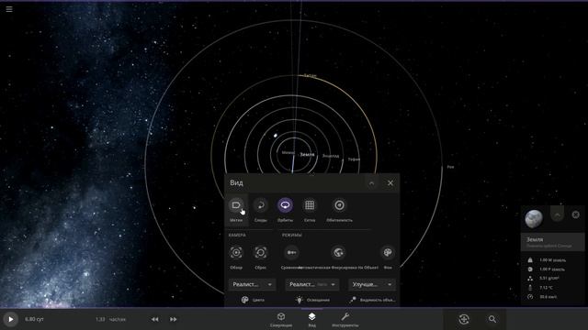Click the speedometer icon in info panel
588x330 pixels.
coord(530,297)
